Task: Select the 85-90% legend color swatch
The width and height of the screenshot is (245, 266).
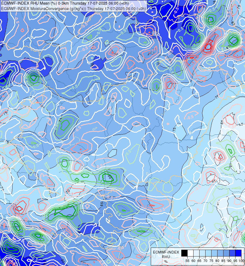Action: (226, 253)
